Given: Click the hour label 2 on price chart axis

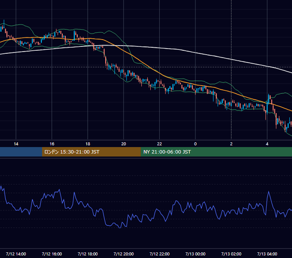Looking at the screenshot, I should 231,144.
